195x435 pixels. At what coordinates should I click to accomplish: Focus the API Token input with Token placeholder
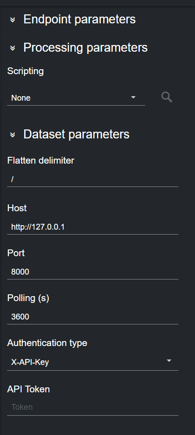(93, 407)
